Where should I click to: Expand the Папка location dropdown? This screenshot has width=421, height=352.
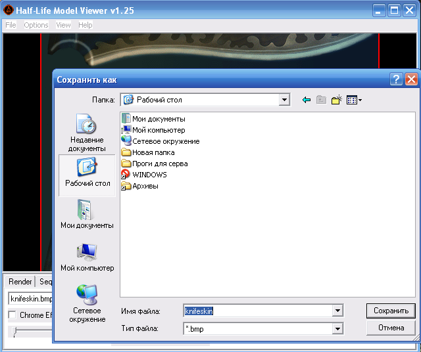(284, 100)
